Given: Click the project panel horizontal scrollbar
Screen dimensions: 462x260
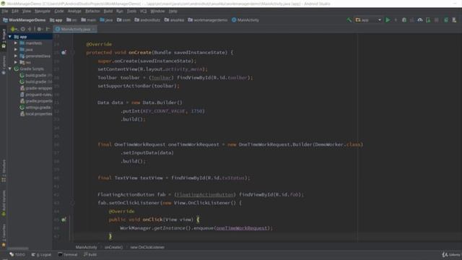Looking at the screenshot, I should tap(17, 248).
